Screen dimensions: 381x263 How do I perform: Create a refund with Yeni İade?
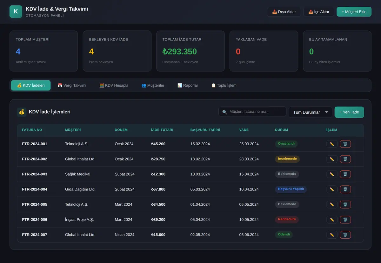349,112
